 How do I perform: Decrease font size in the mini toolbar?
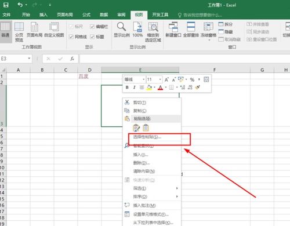[x=173, y=79]
